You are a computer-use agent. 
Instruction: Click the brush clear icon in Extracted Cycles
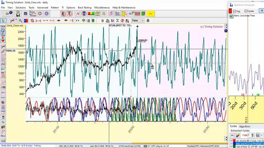238,135
